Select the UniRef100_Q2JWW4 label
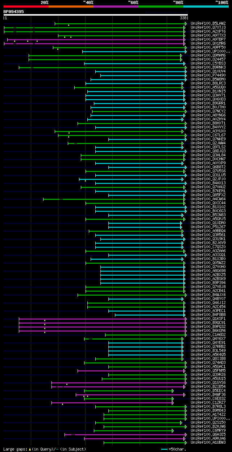The image size is (232, 452). tap(208, 143)
